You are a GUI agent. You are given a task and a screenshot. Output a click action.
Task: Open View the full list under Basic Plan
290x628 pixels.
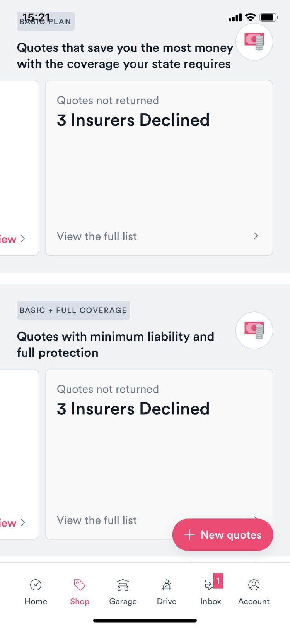point(97,236)
